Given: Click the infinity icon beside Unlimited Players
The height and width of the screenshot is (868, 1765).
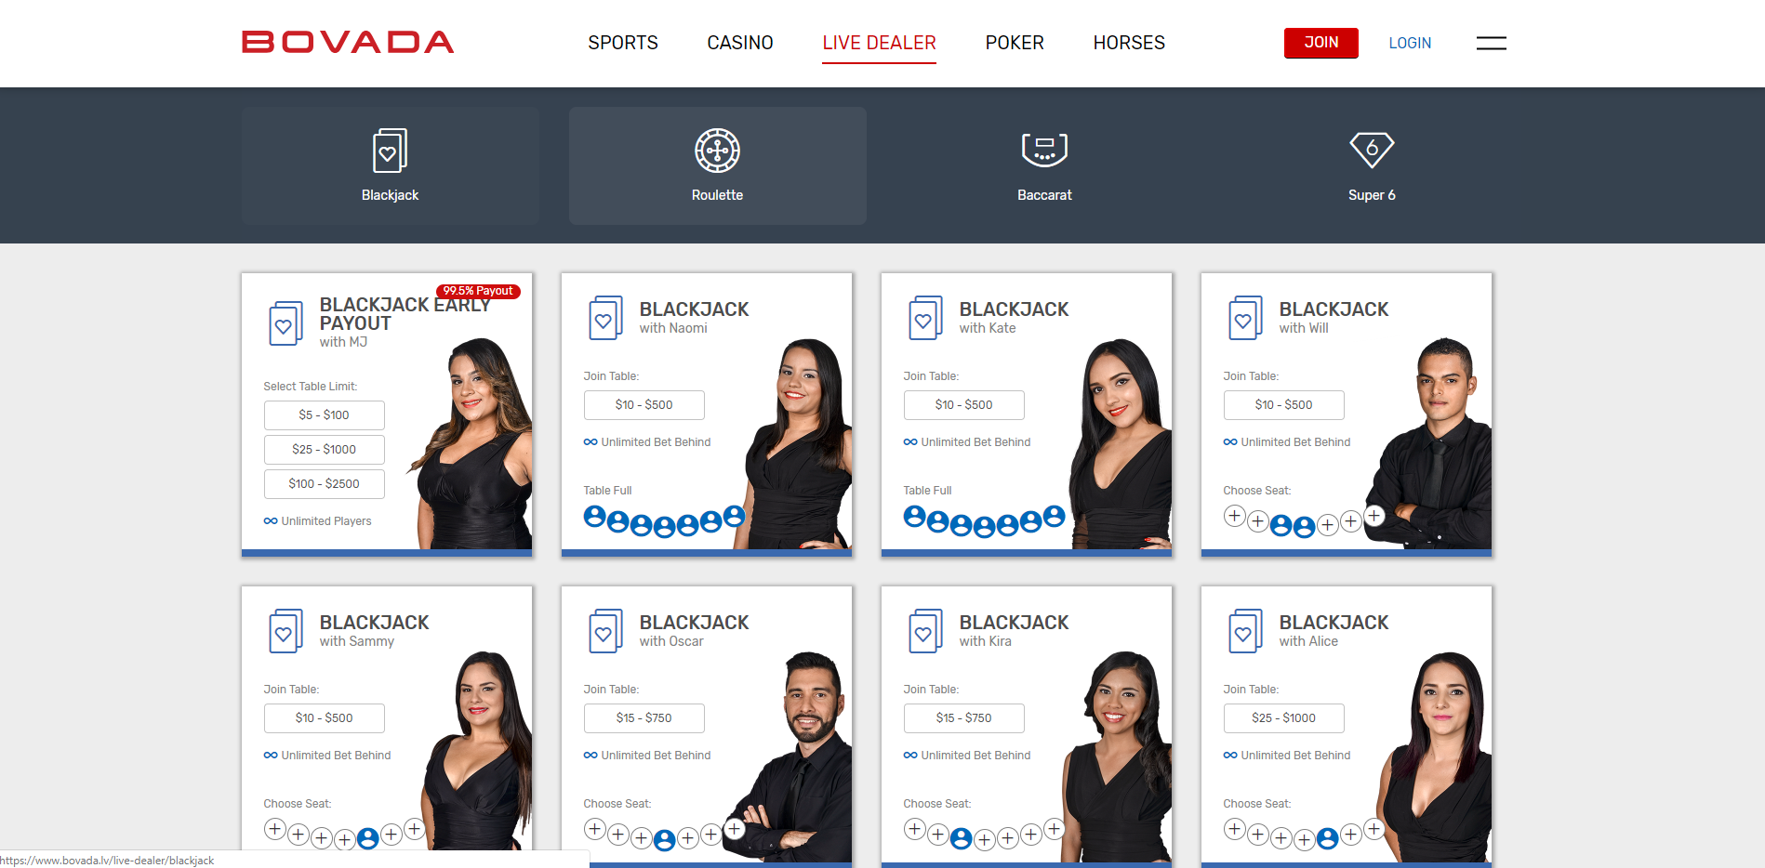Looking at the screenshot, I should pos(270,520).
